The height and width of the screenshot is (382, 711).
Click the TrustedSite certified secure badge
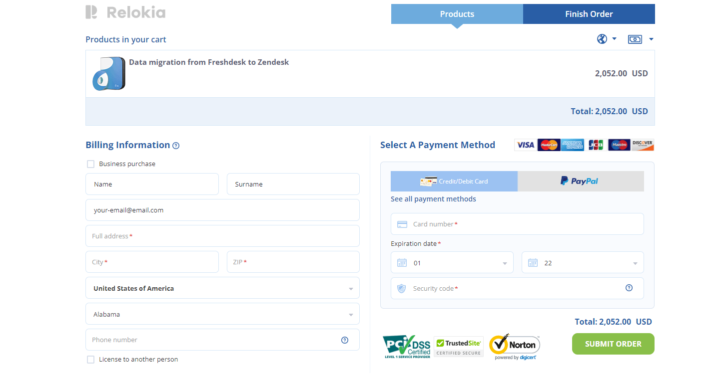[459, 347]
